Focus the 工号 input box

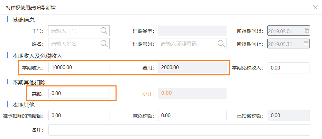tap(79, 31)
